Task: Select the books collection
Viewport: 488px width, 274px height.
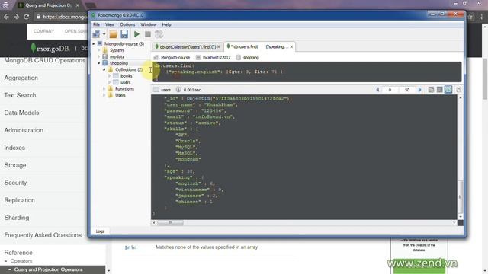Action: tap(127, 76)
